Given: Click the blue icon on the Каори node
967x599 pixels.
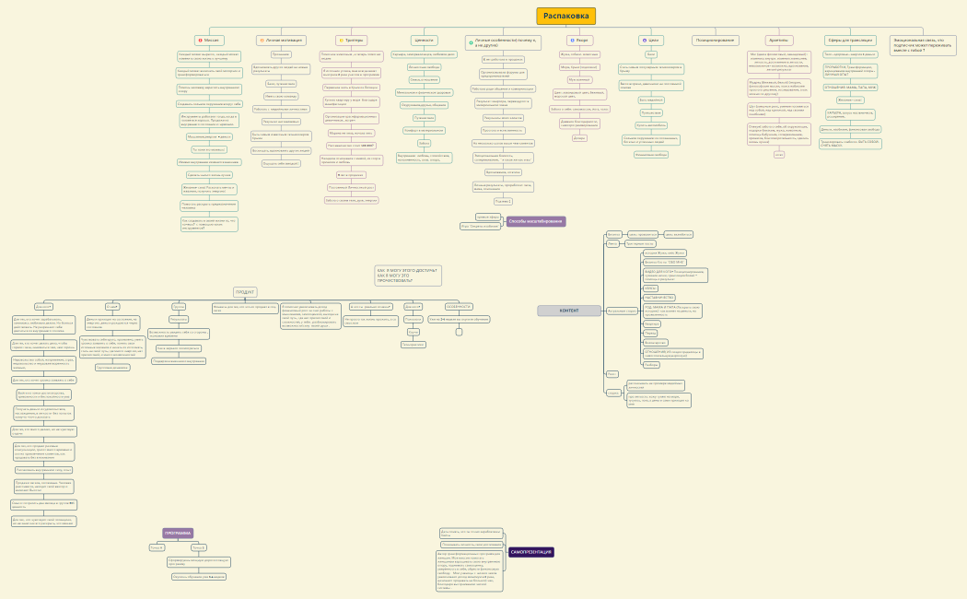Looking at the screenshot, I should coord(572,41).
